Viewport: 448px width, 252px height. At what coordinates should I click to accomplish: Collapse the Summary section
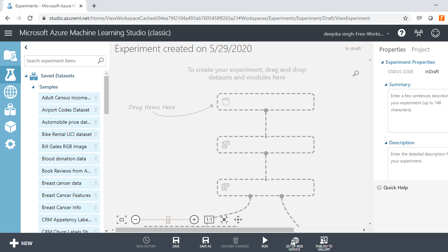[386, 85]
